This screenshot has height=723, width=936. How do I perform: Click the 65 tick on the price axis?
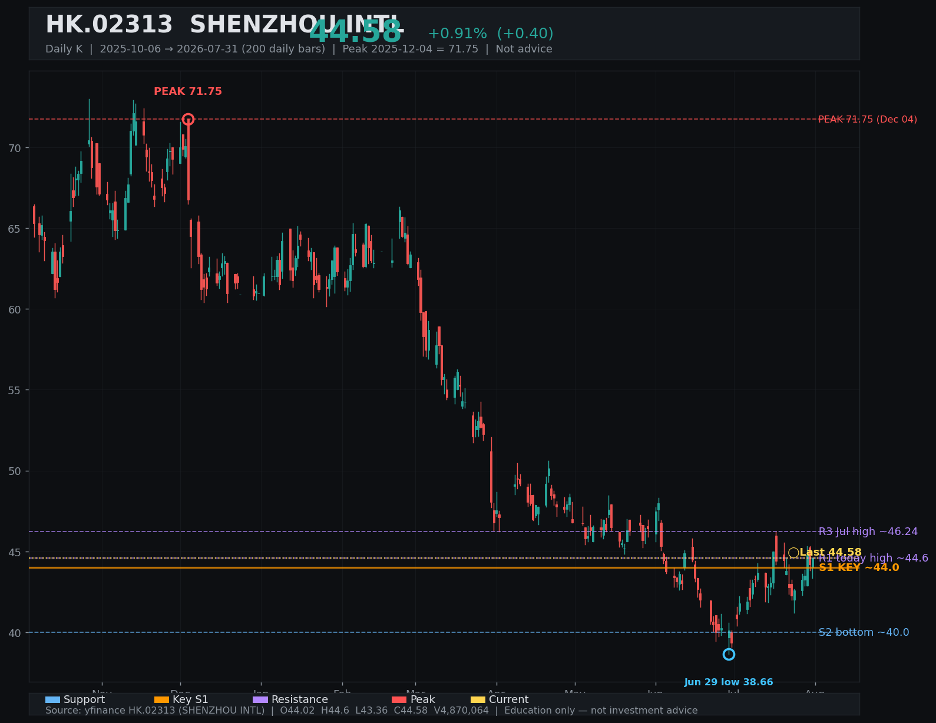[15, 229]
